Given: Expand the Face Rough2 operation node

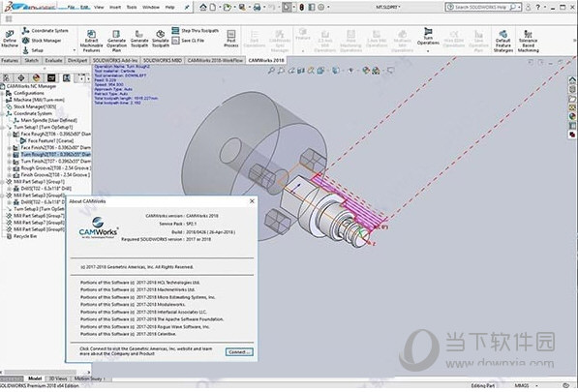Looking at the screenshot, I should (10, 135).
